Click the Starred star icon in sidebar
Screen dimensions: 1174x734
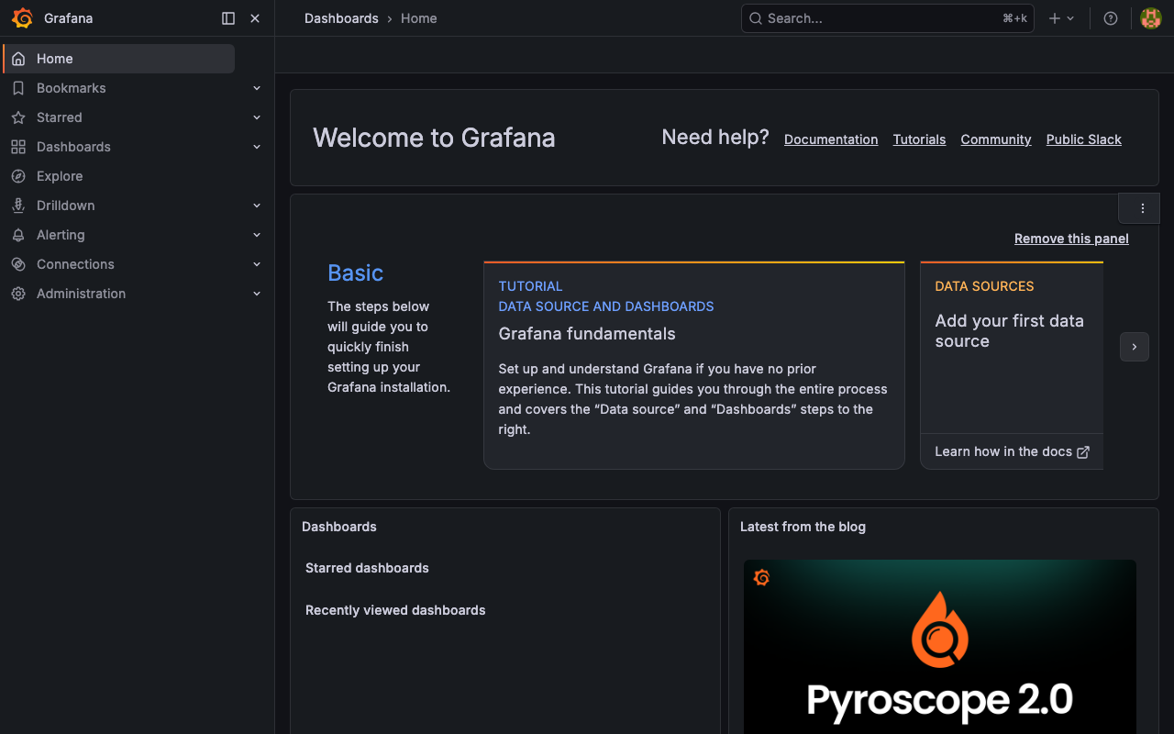(18, 117)
